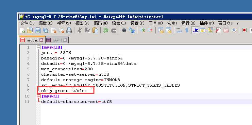Click the datadir line ending in \data

[89, 64]
